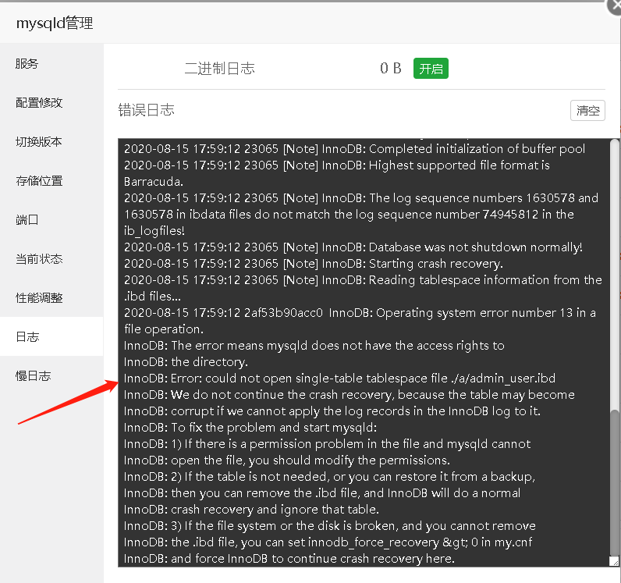Click the 清空 button to clear error log
The image size is (621, 583).
point(587,111)
